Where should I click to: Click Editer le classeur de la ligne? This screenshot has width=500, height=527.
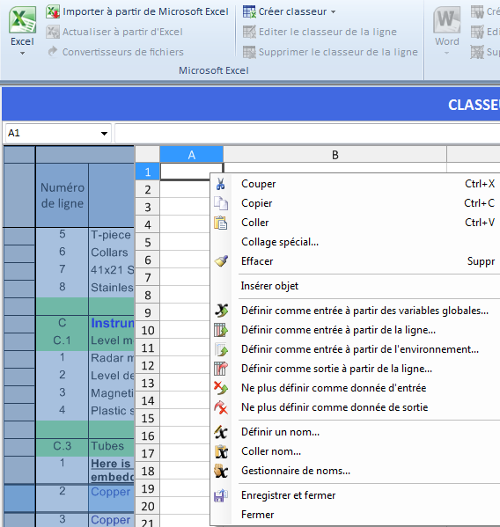[x=327, y=32]
